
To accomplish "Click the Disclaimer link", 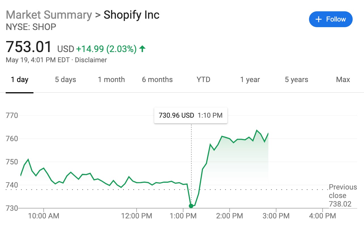I will pos(91,60).
